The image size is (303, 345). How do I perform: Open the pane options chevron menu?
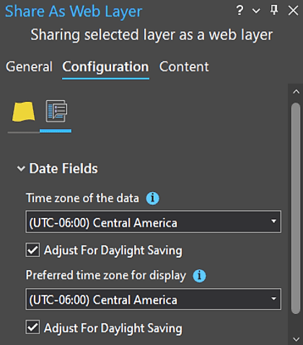pos(256,11)
